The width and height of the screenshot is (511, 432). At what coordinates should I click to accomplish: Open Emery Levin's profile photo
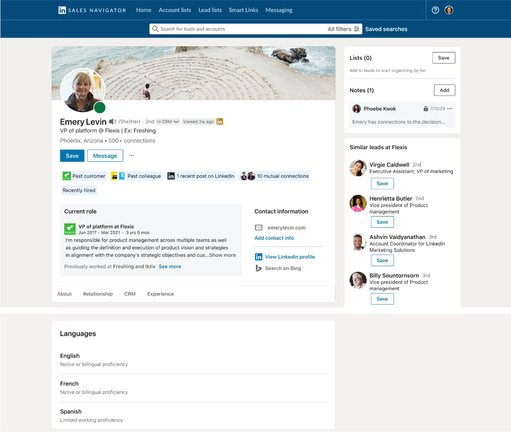point(83,90)
